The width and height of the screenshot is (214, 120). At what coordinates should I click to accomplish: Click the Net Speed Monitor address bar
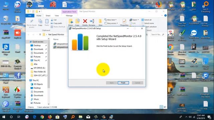(56, 35)
